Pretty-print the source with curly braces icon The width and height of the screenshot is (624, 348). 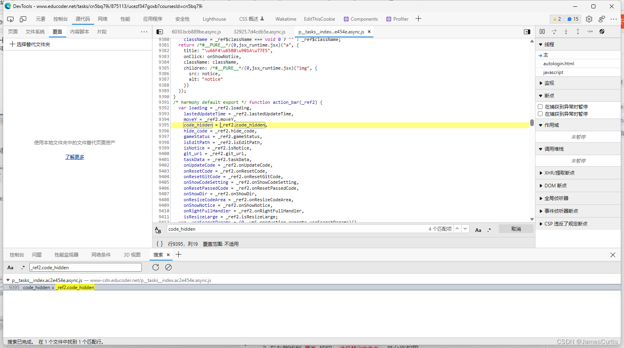coord(159,244)
